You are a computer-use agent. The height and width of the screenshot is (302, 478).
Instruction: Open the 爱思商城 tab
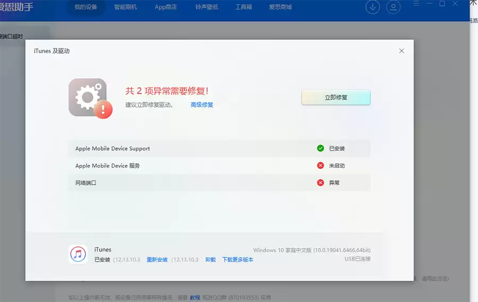[280, 7]
